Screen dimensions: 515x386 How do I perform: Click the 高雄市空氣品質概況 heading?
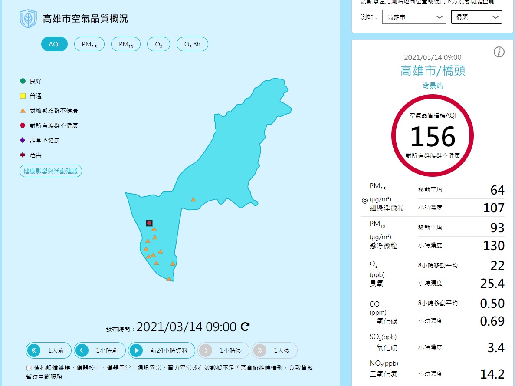[x=85, y=18]
